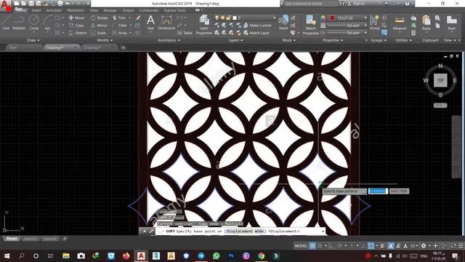Image resolution: width=465 pixels, height=262 pixels.
Task: Click the Stretch tool
Action: [x=78, y=33]
